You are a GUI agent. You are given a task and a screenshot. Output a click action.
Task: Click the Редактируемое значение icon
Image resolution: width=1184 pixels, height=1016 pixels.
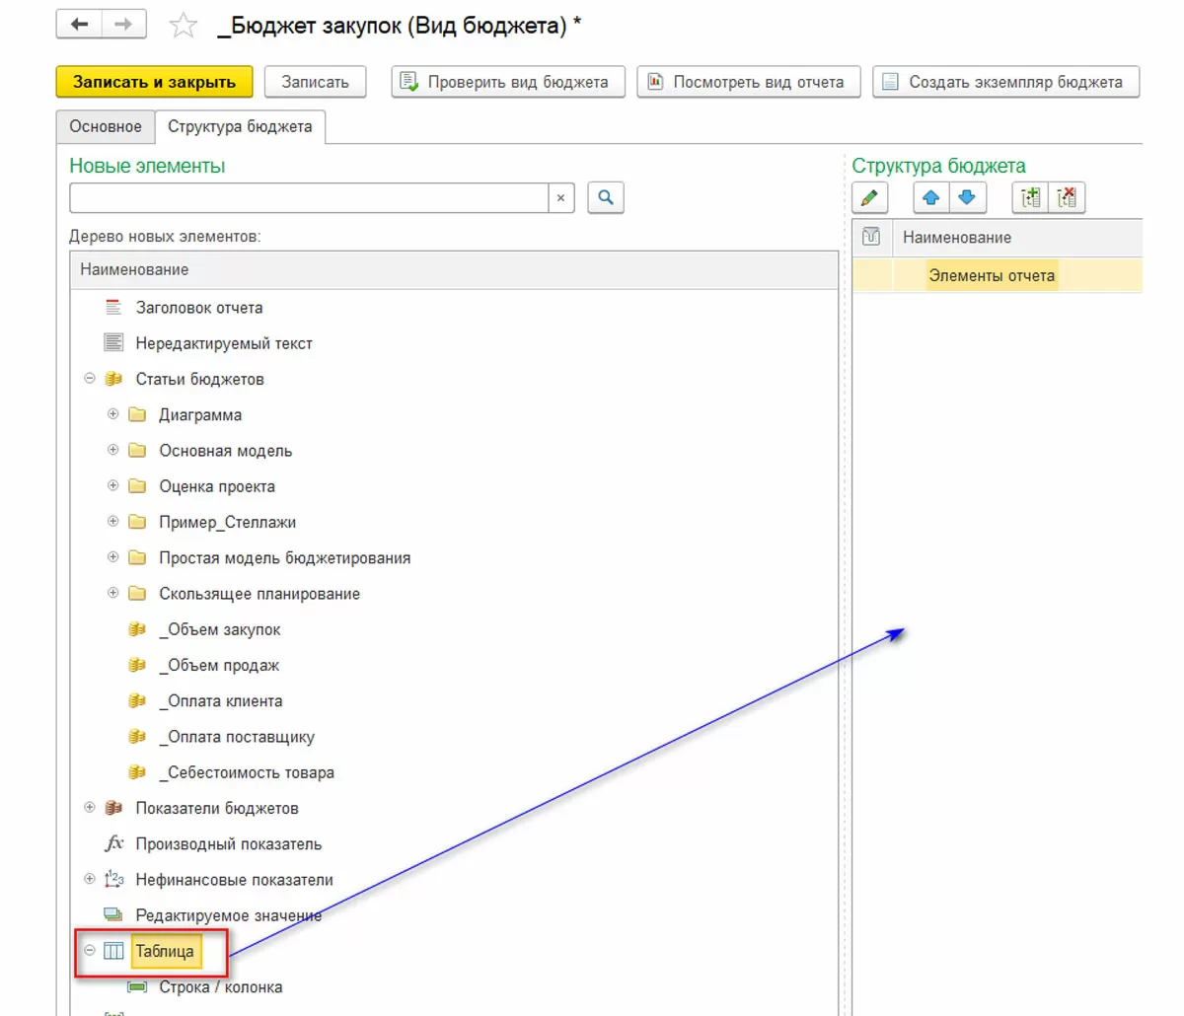(x=113, y=914)
